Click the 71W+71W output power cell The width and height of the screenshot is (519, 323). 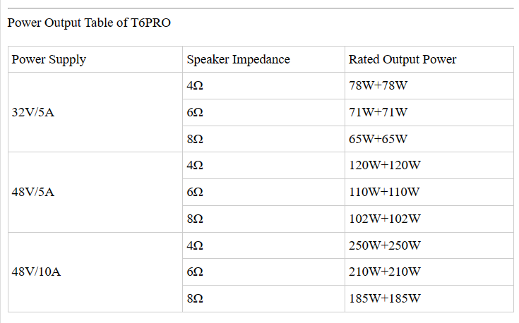[x=378, y=112]
